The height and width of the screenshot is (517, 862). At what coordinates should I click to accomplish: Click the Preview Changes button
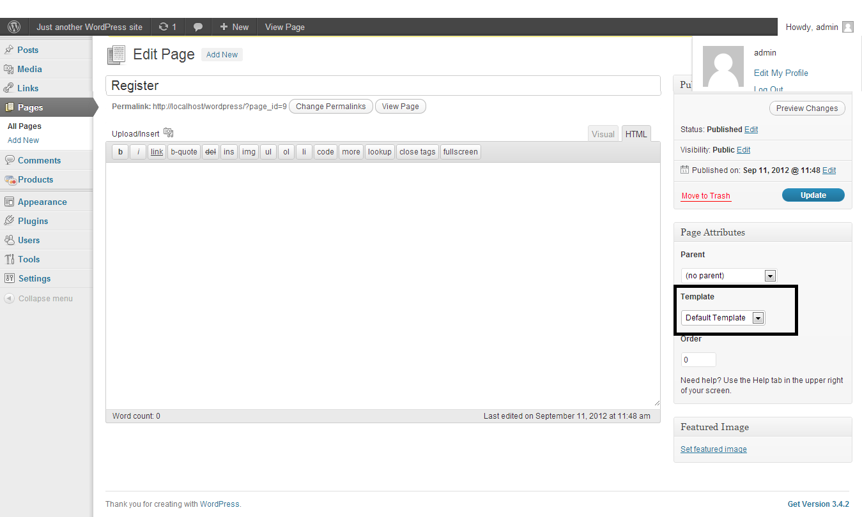(807, 109)
